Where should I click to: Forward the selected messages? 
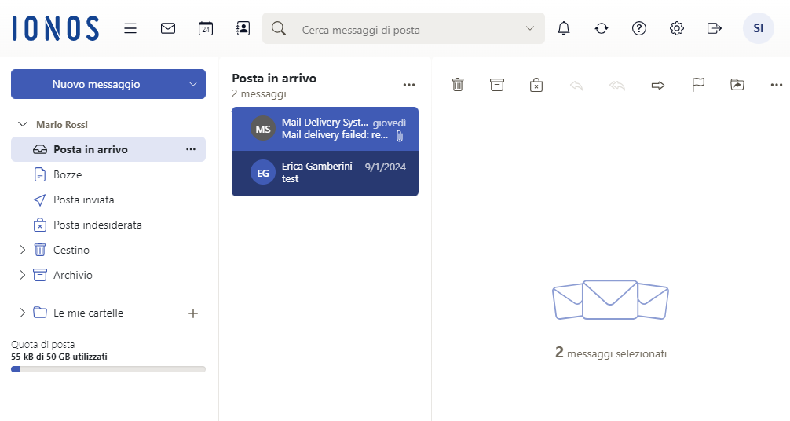658,85
